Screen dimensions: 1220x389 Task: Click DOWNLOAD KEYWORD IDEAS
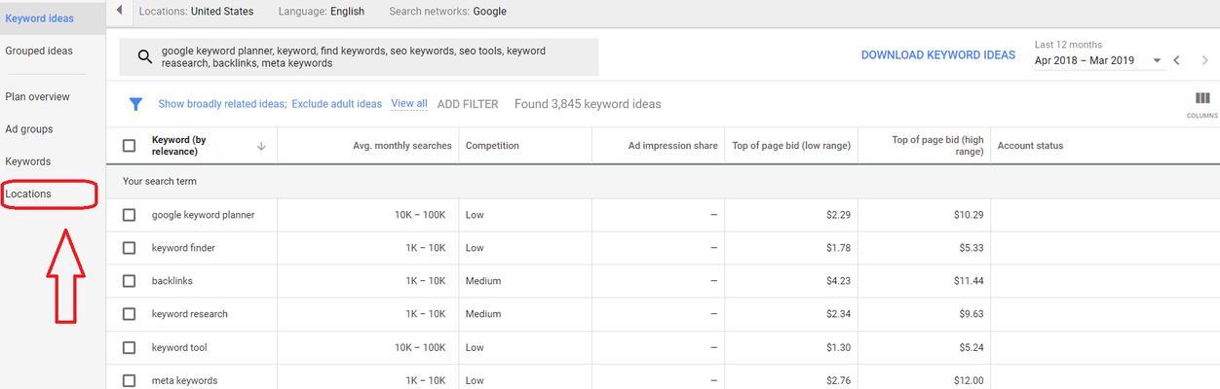938,54
